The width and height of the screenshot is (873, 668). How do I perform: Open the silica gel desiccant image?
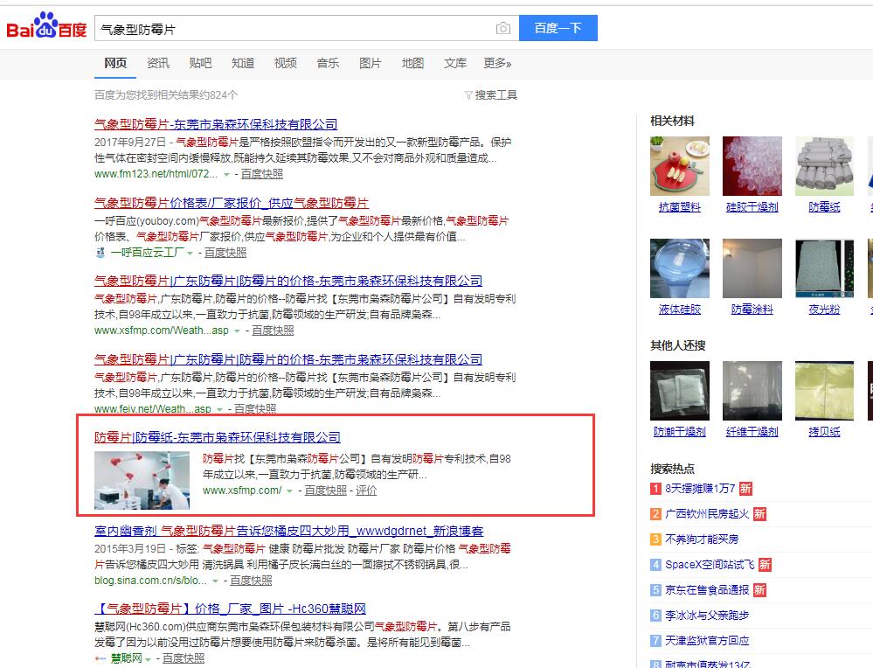[752, 165]
